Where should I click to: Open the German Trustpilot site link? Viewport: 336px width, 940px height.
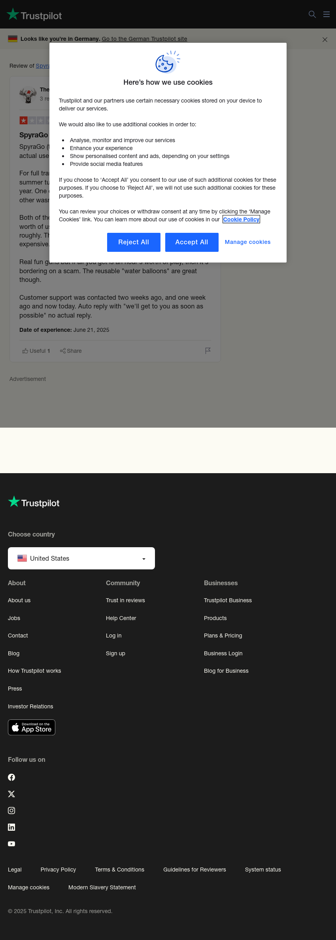[145, 39]
